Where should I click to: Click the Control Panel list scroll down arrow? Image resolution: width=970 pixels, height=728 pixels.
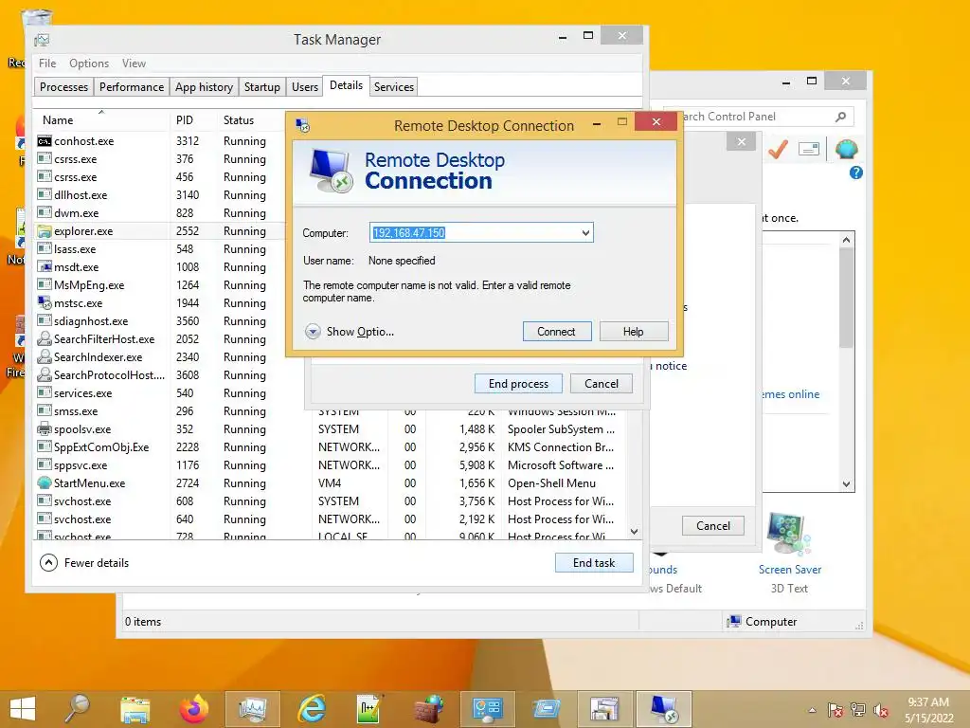846,484
